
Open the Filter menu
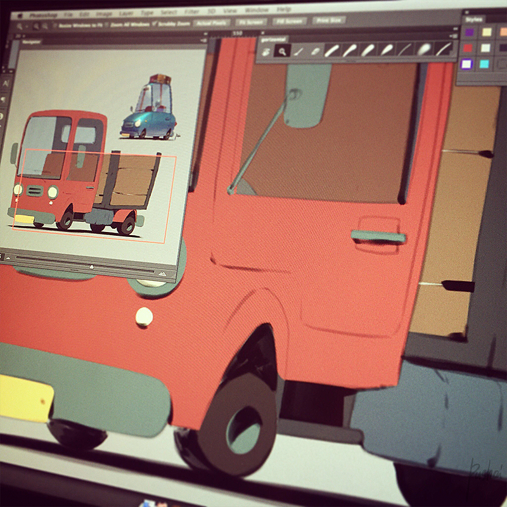[192, 11]
